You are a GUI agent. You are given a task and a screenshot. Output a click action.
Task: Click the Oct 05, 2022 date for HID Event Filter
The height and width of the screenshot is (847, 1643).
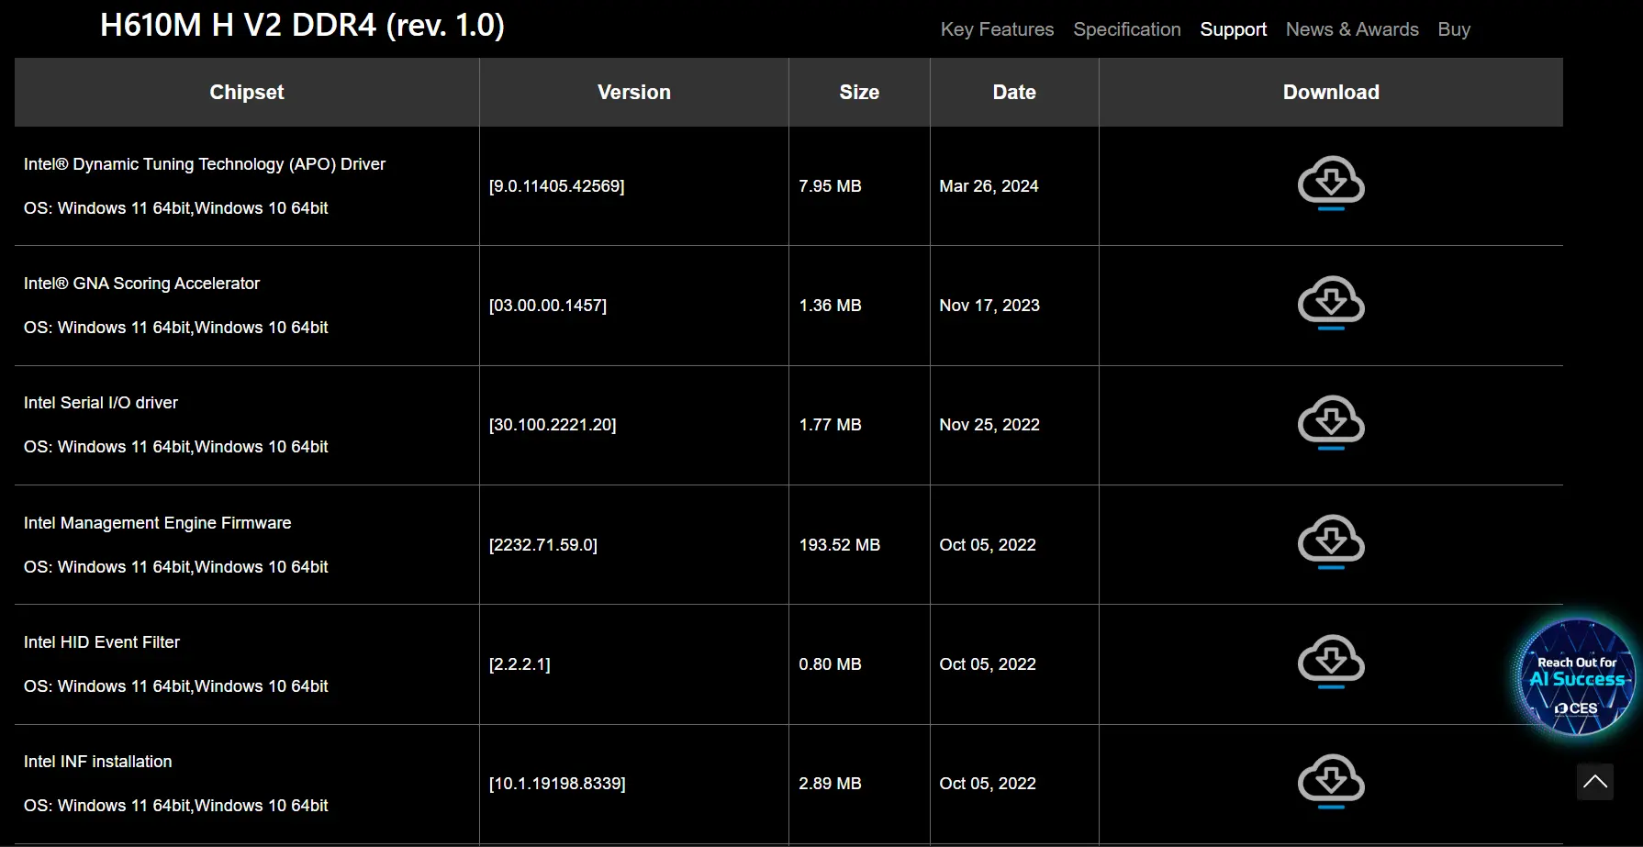[x=988, y=664]
